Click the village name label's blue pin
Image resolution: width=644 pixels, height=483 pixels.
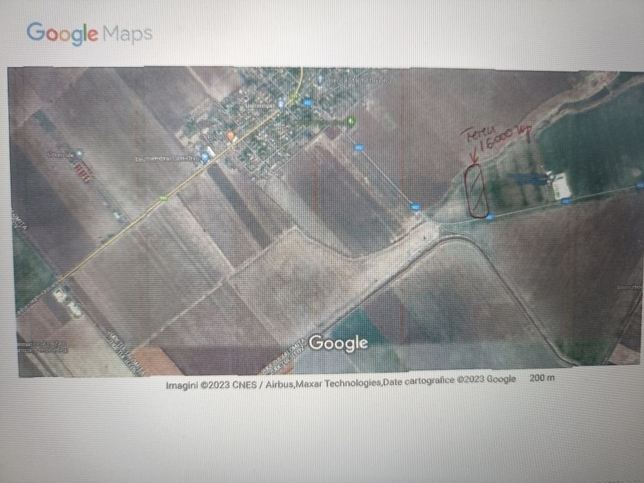(x=281, y=103)
